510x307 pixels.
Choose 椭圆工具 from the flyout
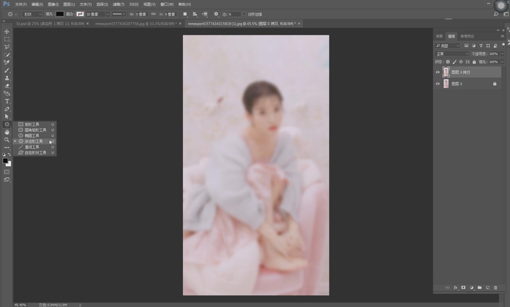click(32, 136)
